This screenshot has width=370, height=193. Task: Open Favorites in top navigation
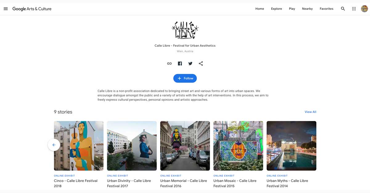click(x=327, y=9)
